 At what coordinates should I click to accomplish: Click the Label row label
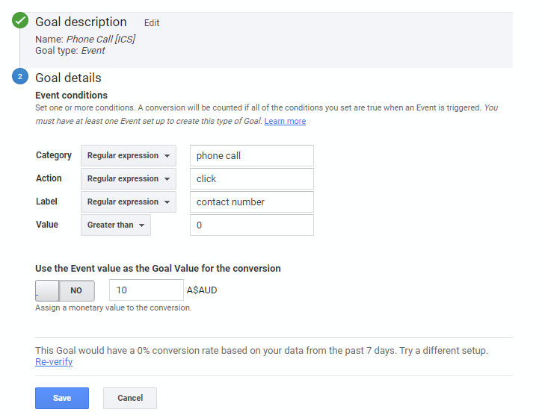[46, 202]
